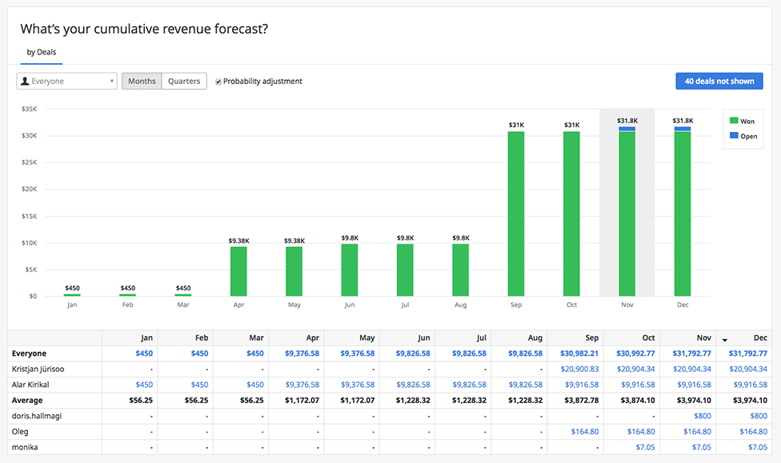Open Kristjan Jürisoo's Sep value $20,900.83

click(579, 369)
